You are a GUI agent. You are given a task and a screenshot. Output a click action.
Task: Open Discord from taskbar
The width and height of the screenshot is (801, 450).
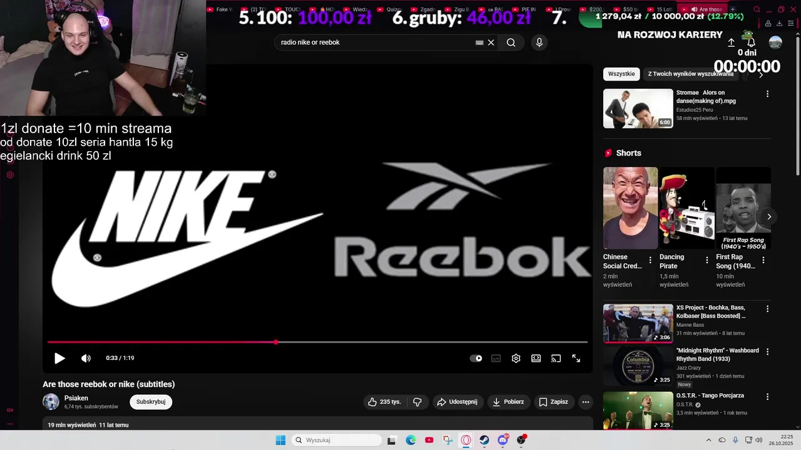click(x=503, y=440)
